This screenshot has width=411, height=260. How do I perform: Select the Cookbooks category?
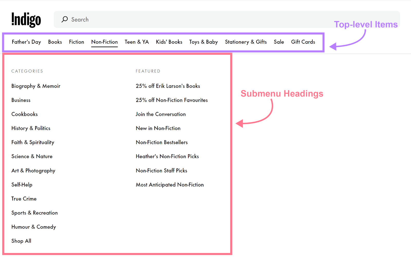(x=24, y=114)
